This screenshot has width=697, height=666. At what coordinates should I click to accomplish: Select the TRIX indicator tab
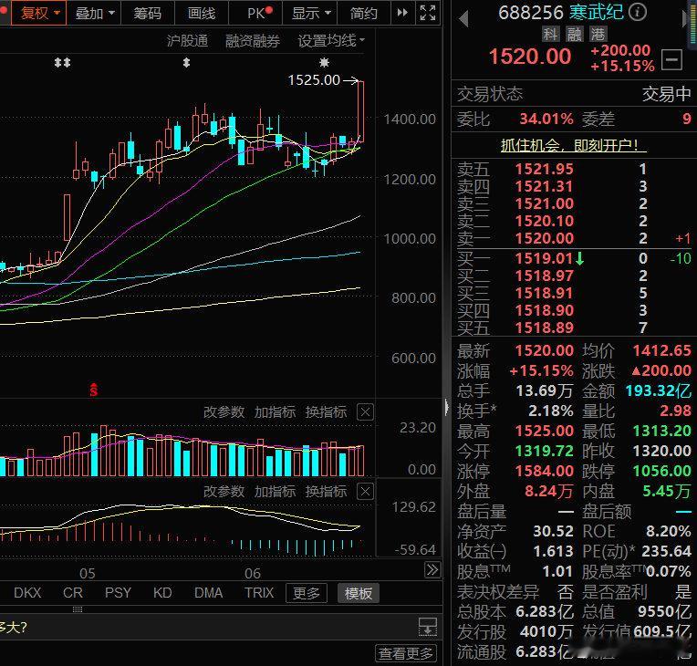(259, 593)
